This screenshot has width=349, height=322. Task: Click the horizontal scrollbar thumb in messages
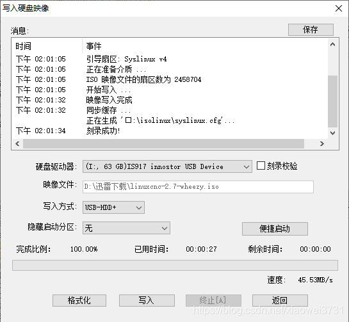[163, 144]
